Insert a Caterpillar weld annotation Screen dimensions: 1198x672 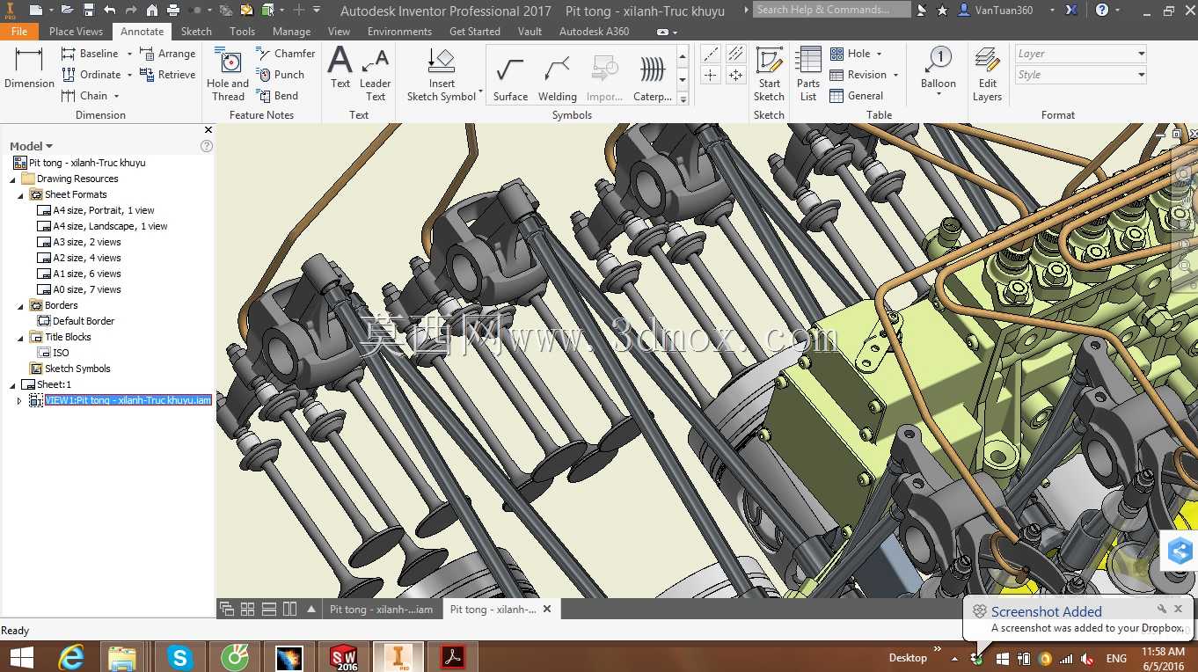coord(653,77)
